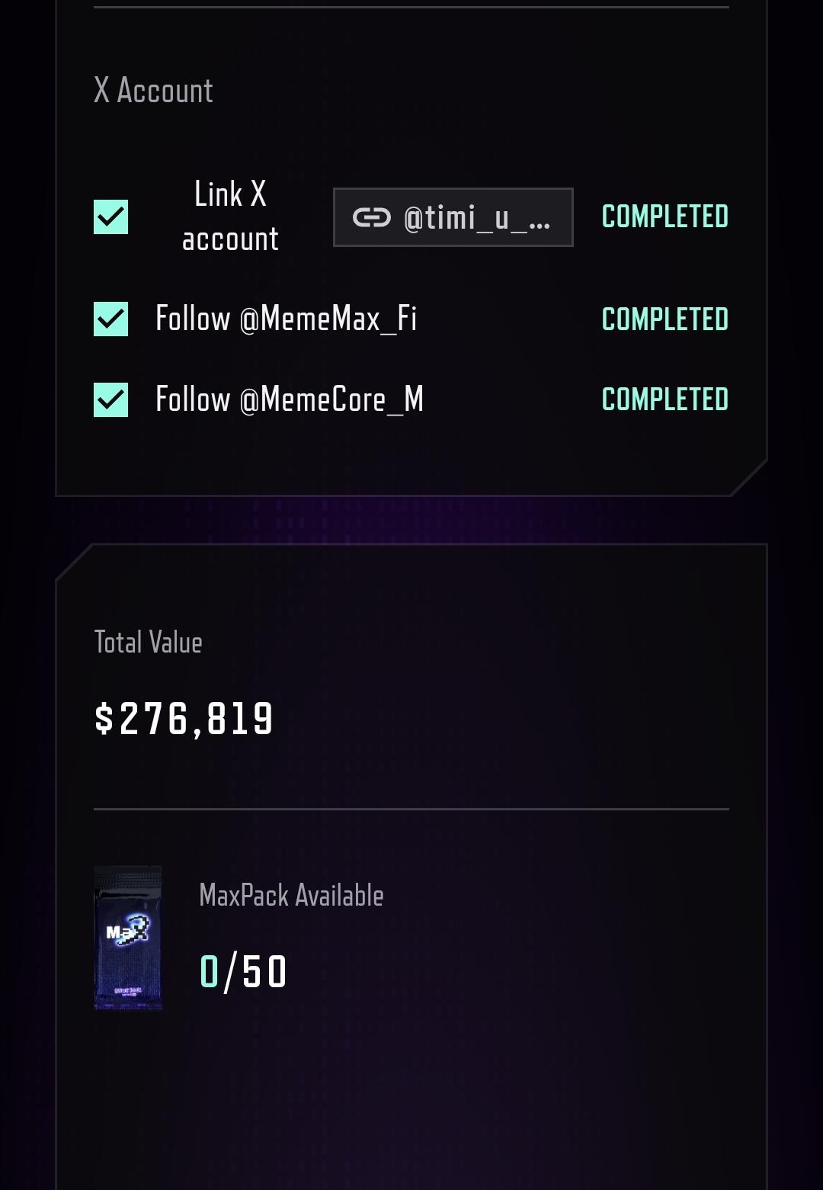Click the Total Value label
Viewport: 823px width, 1190px height.
pyautogui.click(x=148, y=643)
